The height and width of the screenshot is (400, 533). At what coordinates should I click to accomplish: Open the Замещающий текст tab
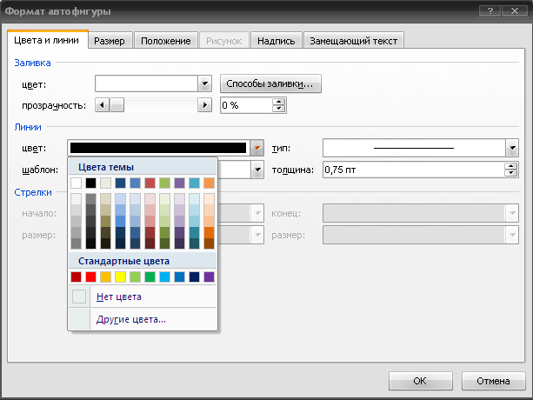pos(354,41)
